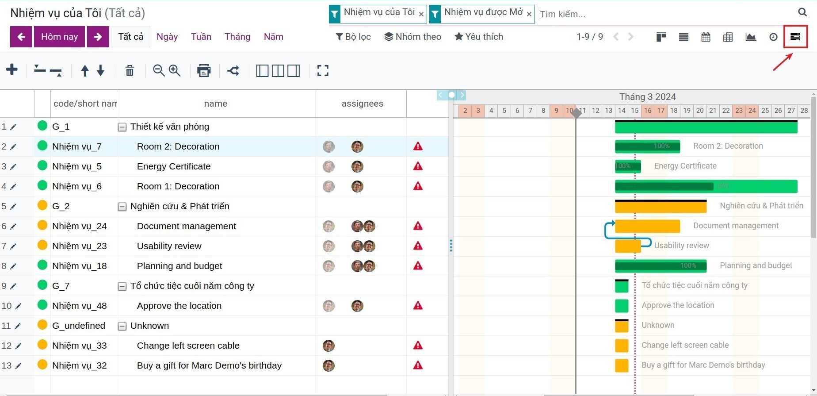Show only the Gantt panel layout
The height and width of the screenshot is (396, 817).
pyautogui.click(x=294, y=71)
